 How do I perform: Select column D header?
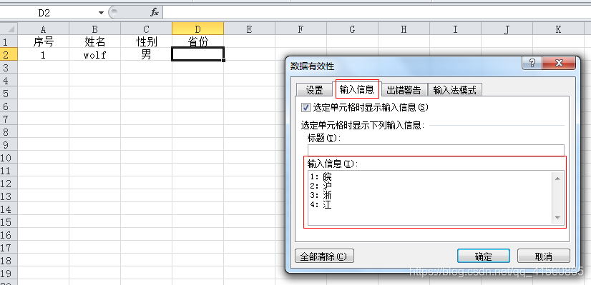click(197, 29)
